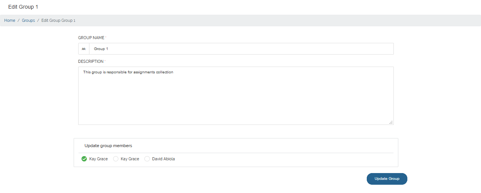
Task: Click the red asterisk next to GROUP NAME
Action: [106, 37]
